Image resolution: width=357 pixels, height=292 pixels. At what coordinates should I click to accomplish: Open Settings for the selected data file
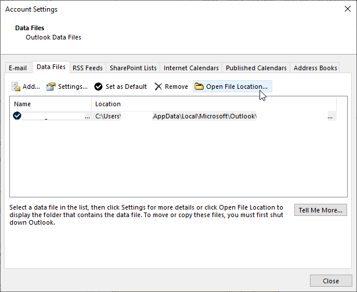[x=67, y=86]
